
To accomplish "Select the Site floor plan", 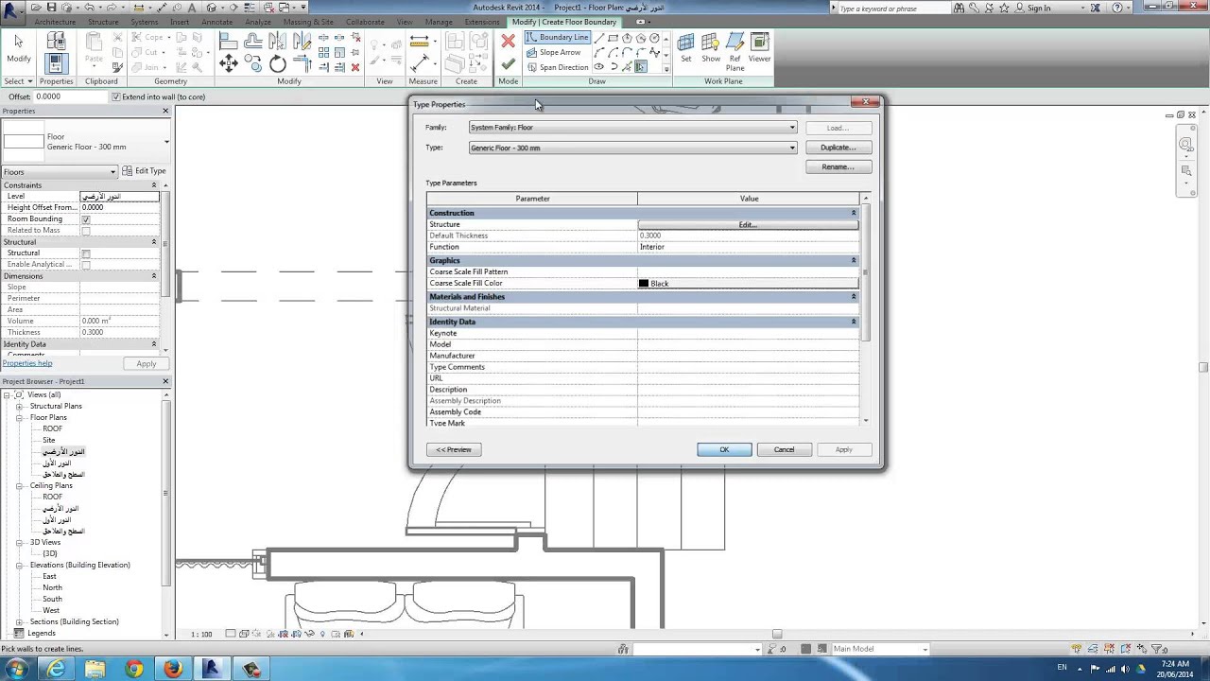I will pos(48,440).
